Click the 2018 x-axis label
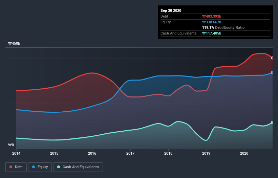The height and width of the screenshot is (178, 278). click(168, 153)
